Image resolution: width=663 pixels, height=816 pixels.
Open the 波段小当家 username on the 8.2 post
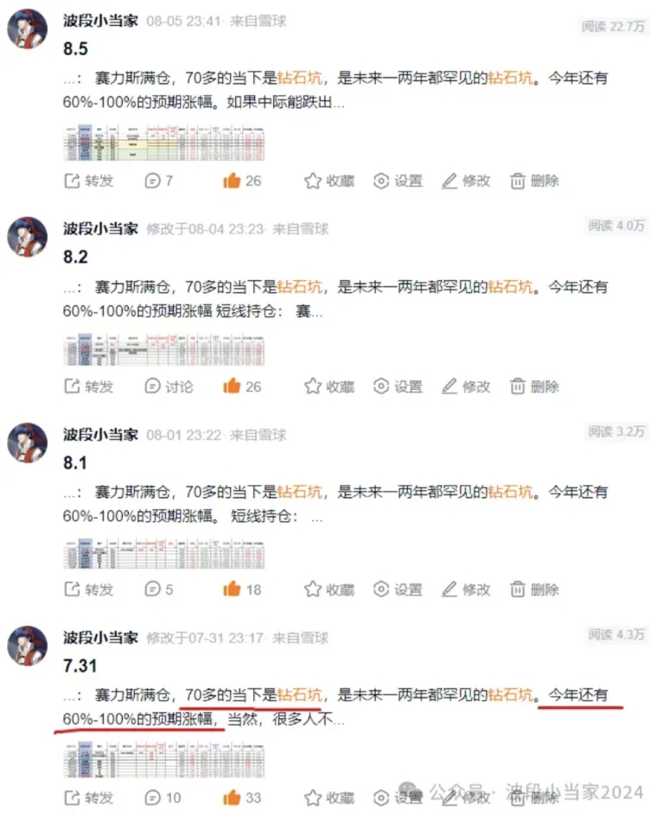click(x=100, y=228)
